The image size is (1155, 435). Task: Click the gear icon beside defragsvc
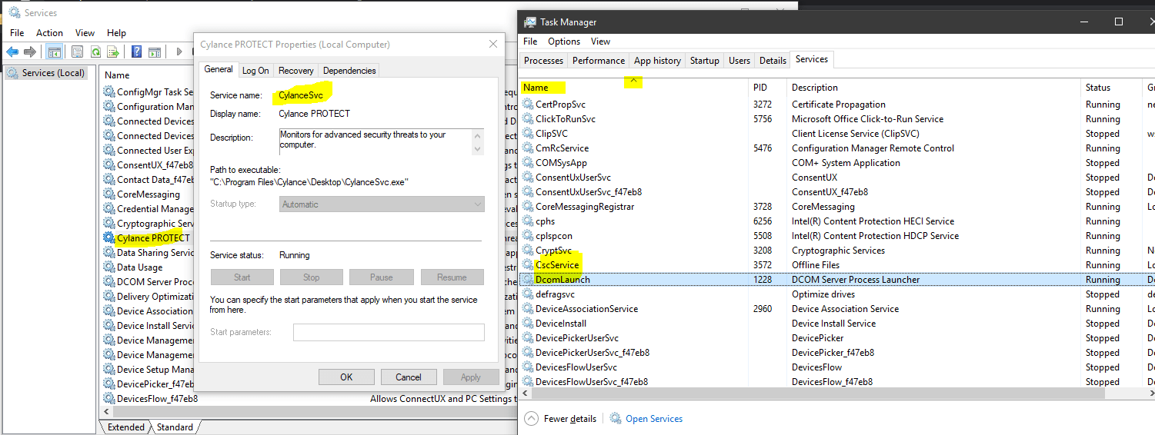pyautogui.click(x=528, y=294)
